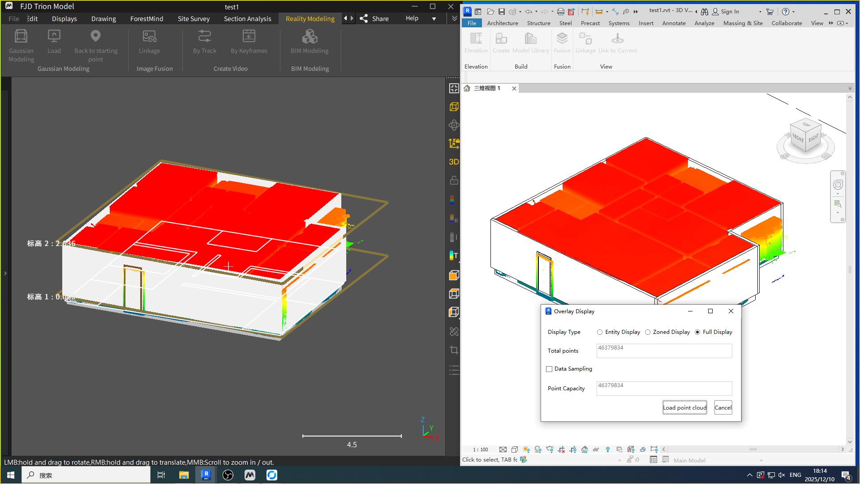
Task: Click the Load point cloud button
Action: tap(684, 407)
